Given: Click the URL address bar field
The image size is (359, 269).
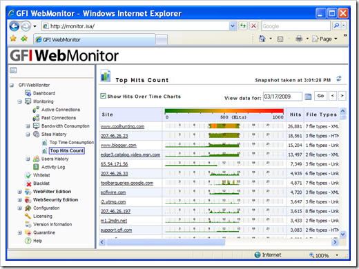Looking at the screenshot, I should 136,26.
